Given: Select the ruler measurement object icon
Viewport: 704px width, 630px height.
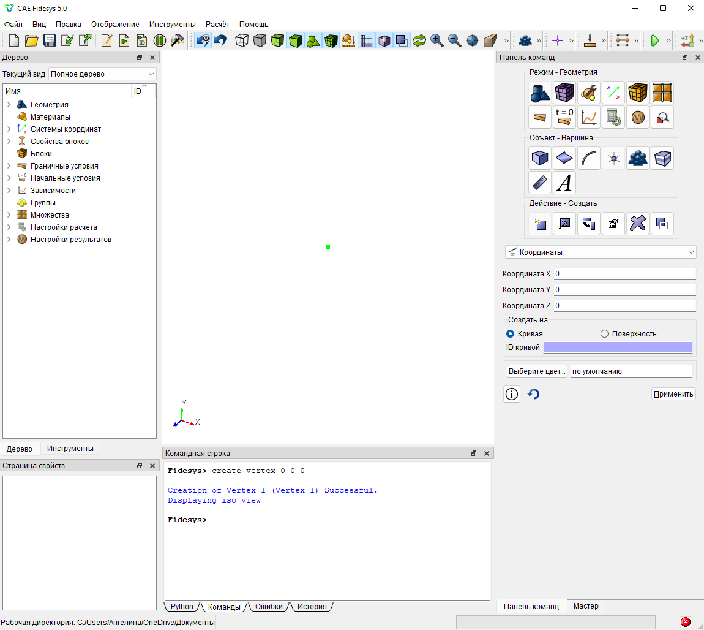Looking at the screenshot, I should [x=540, y=183].
